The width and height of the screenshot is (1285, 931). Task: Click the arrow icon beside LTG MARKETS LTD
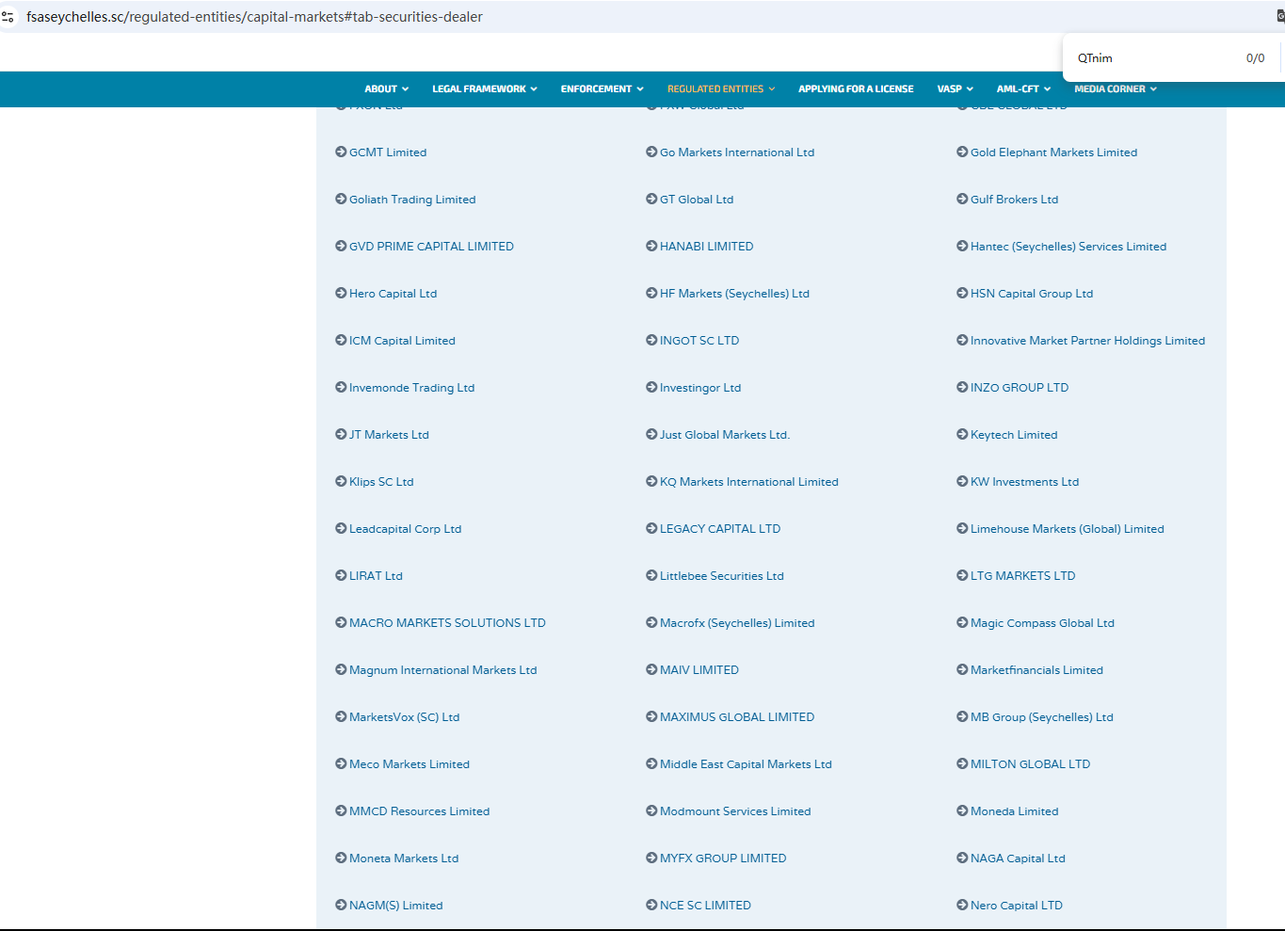962,575
